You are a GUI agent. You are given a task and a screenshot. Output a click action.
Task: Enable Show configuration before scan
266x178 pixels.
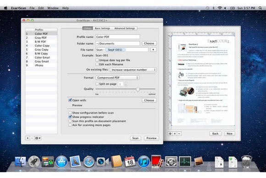70,113
